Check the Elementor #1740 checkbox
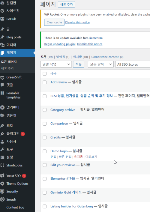 [45, 179]
